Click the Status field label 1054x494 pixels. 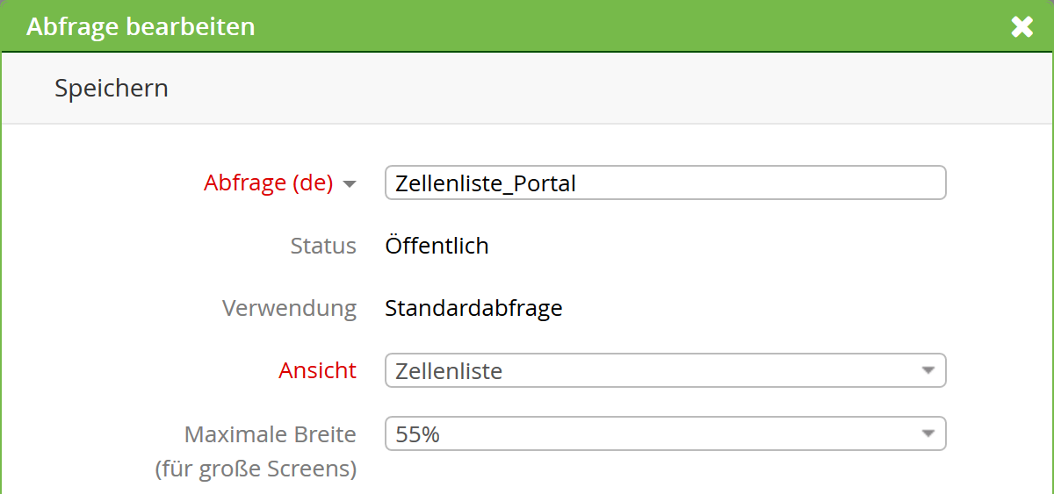(323, 246)
